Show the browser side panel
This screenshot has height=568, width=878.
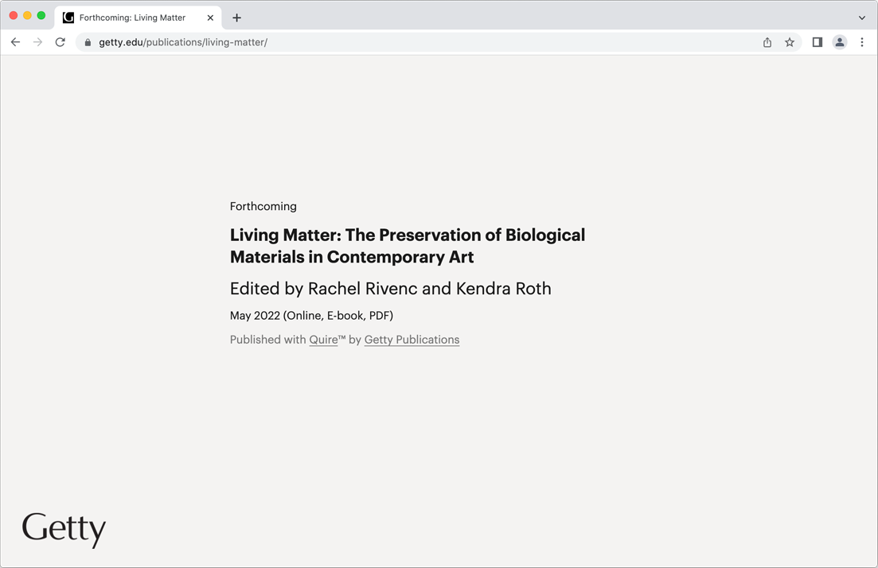[817, 42]
